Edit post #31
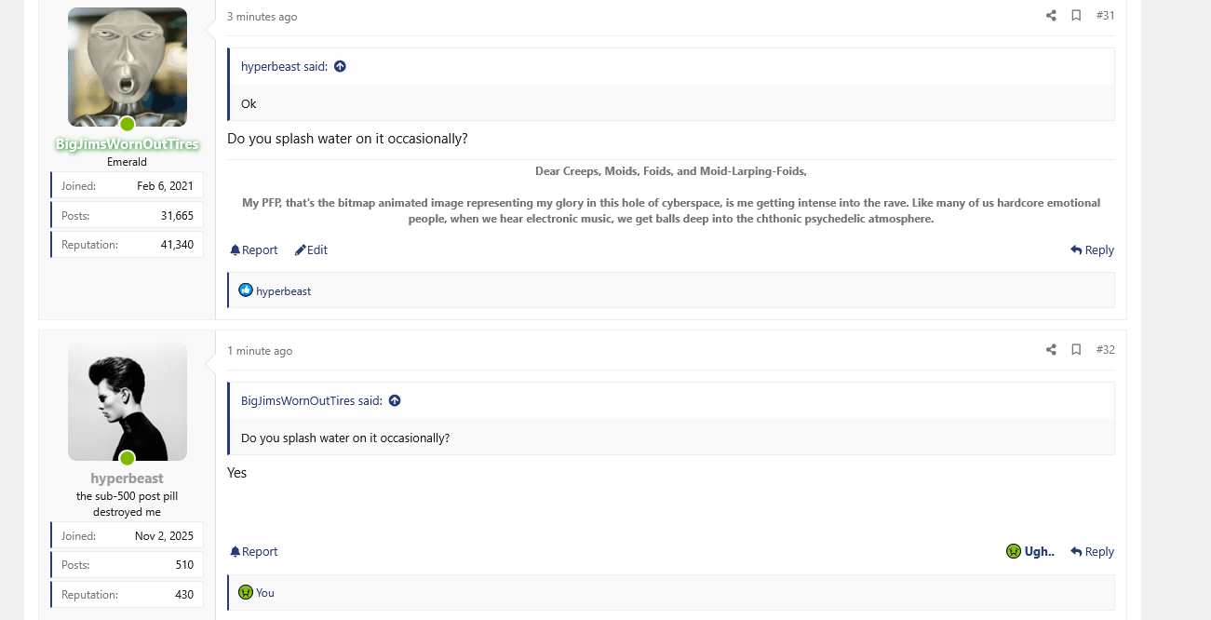 [311, 250]
